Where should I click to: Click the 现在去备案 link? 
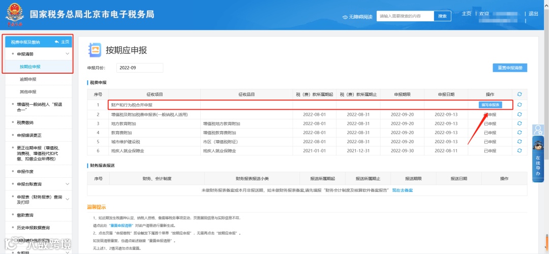click(x=402, y=190)
